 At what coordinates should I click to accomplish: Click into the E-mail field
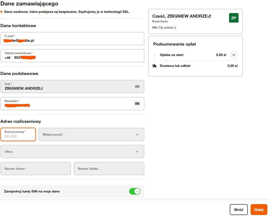(x=72, y=39)
